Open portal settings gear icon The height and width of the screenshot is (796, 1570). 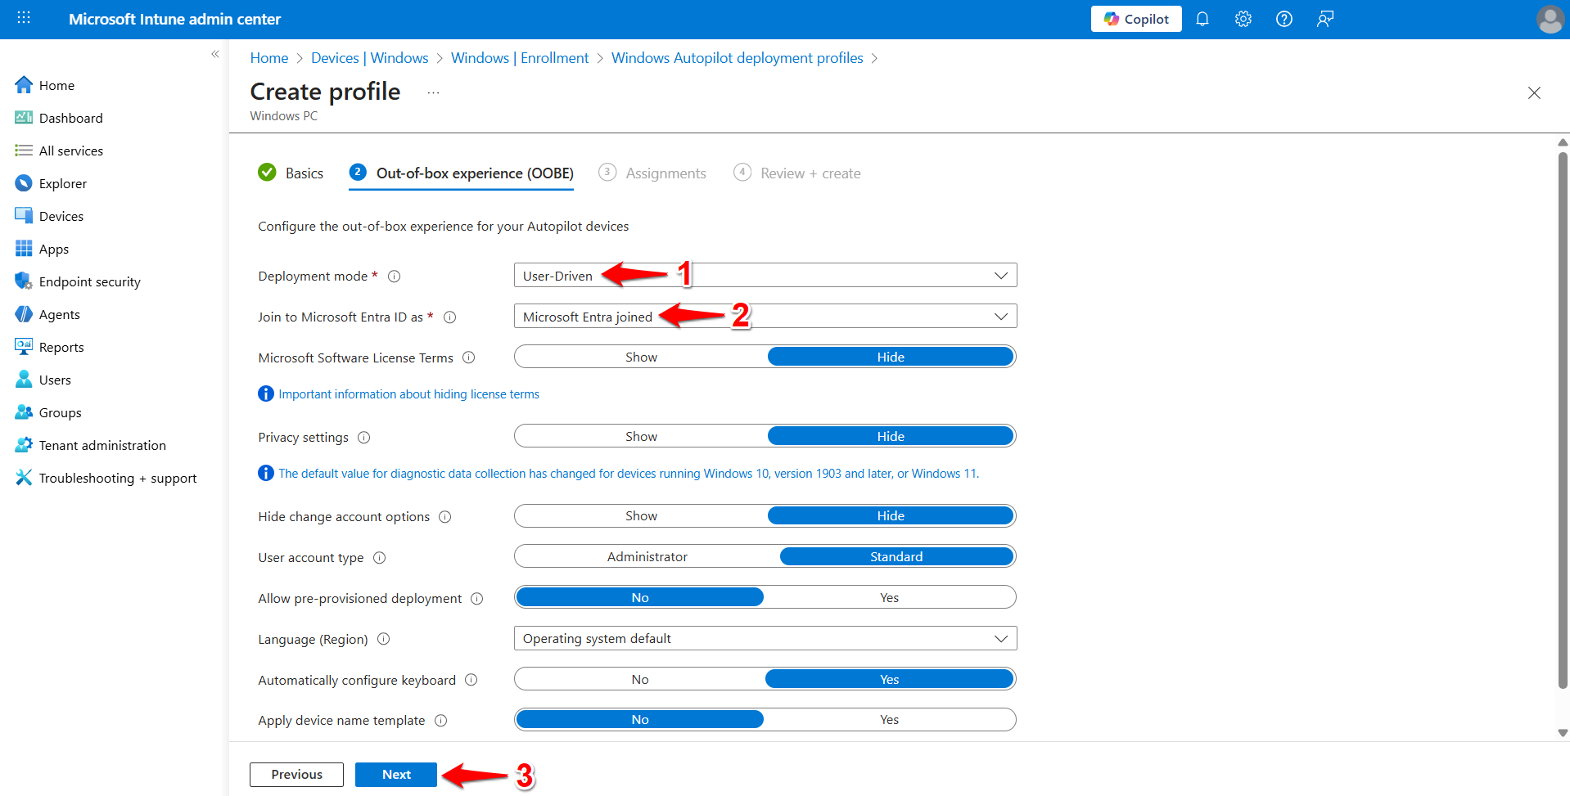click(x=1243, y=19)
